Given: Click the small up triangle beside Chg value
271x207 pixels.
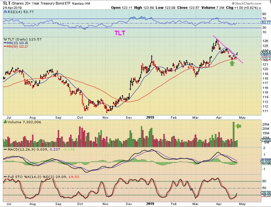Looking at the screenshot, I should pyautogui.click(x=260, y=8).
